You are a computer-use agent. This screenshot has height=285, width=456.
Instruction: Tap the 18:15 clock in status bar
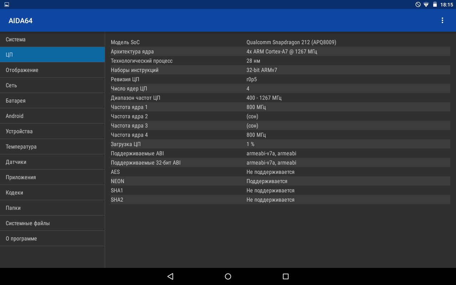[446, 5]
